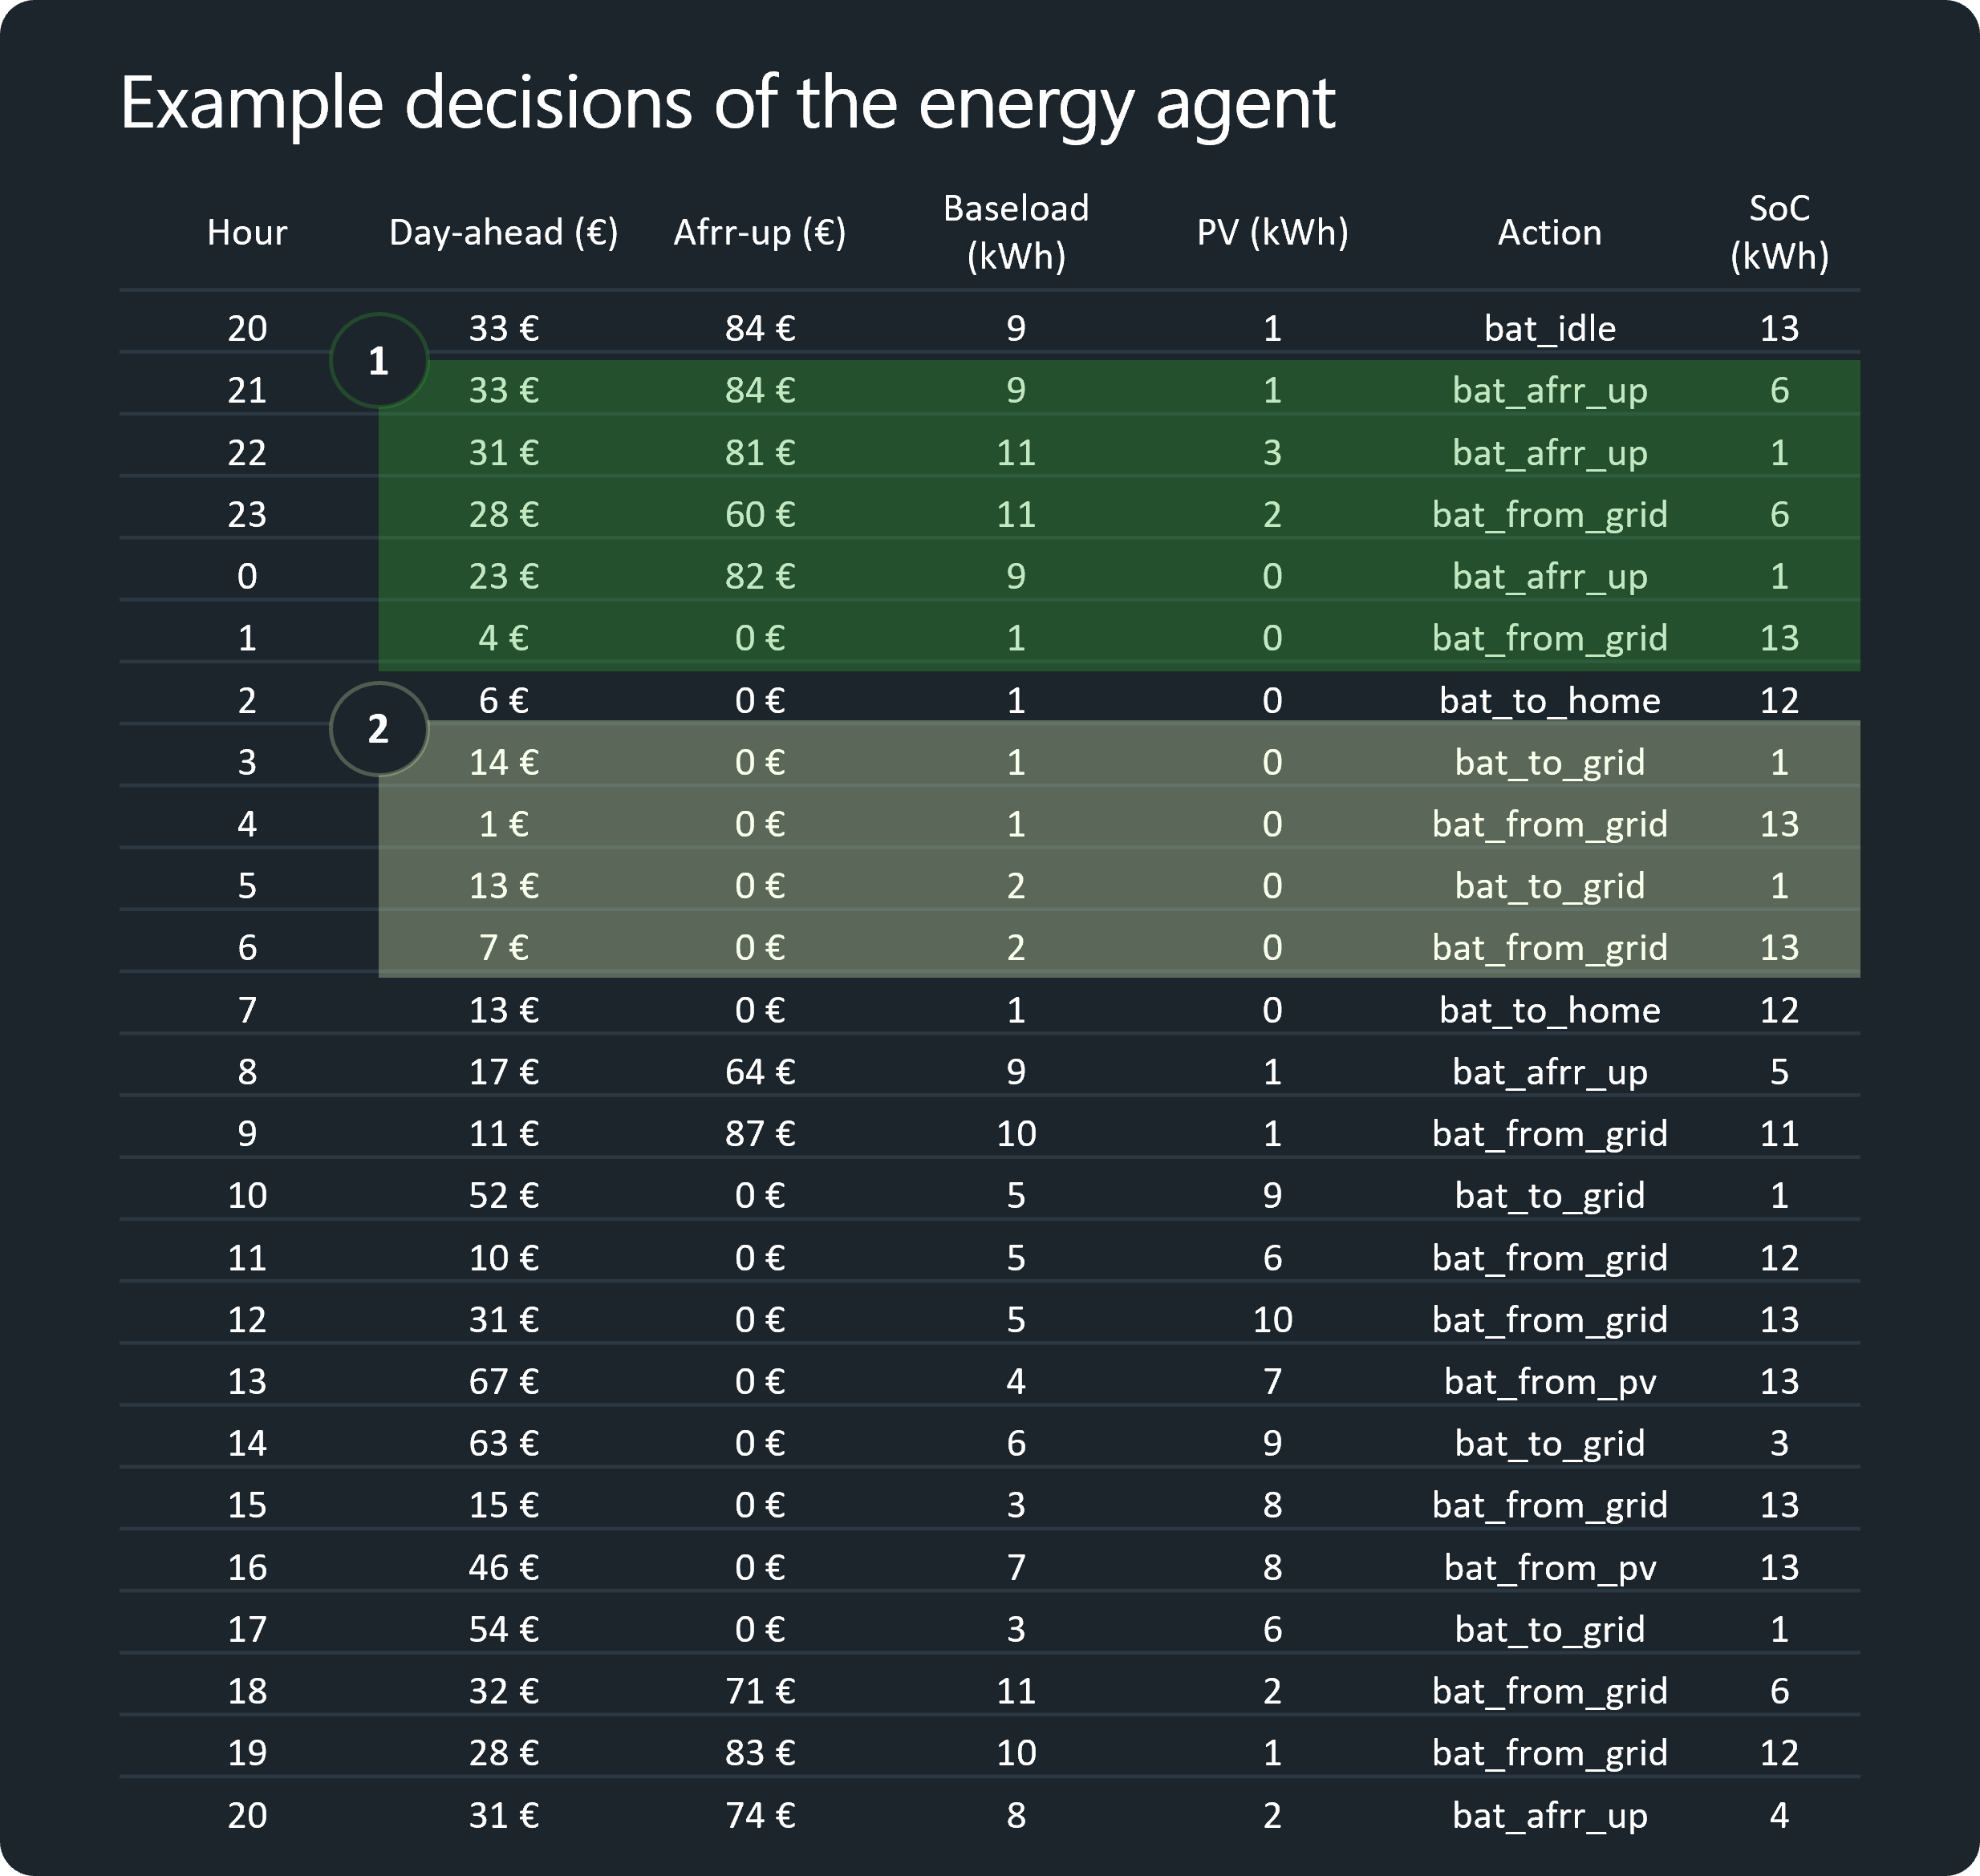Click the circled number 2 marker
Image resolution: width=1980 pixels, height=1876 pixels.
click(x=378, y=729)
